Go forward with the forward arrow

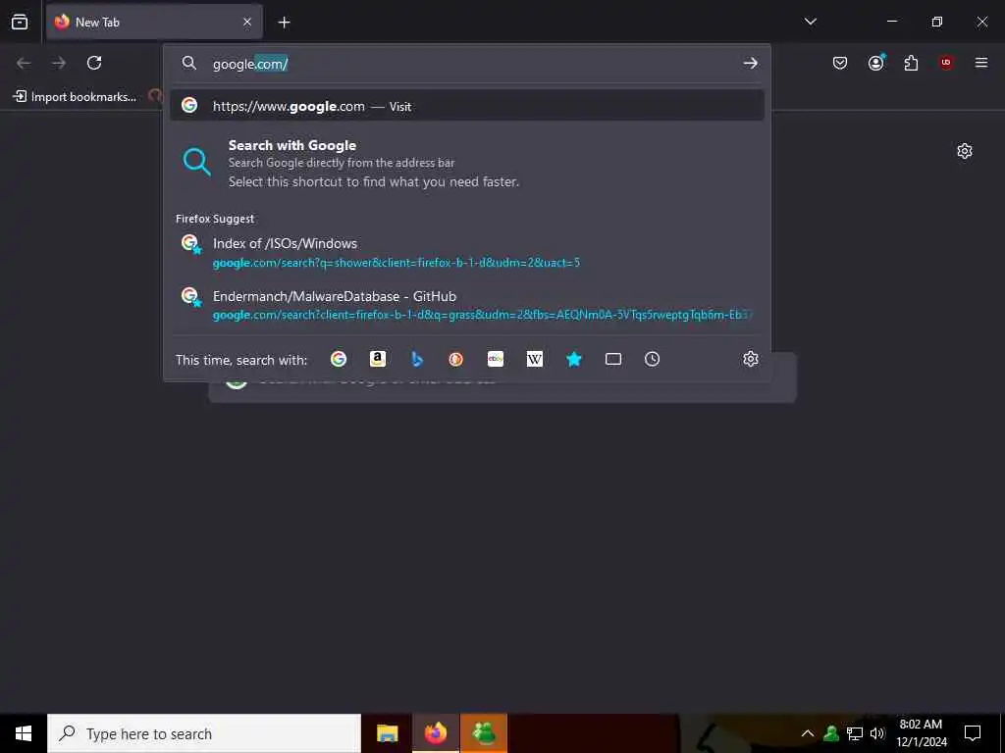(59, 63)
